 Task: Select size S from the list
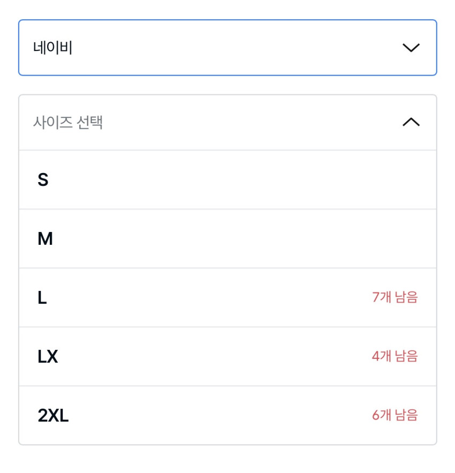[x=227, y=180]
